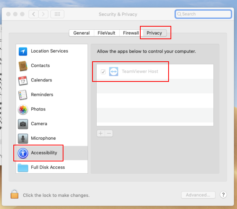Show all preferences with grid button

point(57,14)
